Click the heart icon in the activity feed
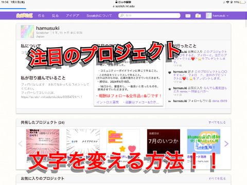 pyautogui.click(x=170, y=73)
